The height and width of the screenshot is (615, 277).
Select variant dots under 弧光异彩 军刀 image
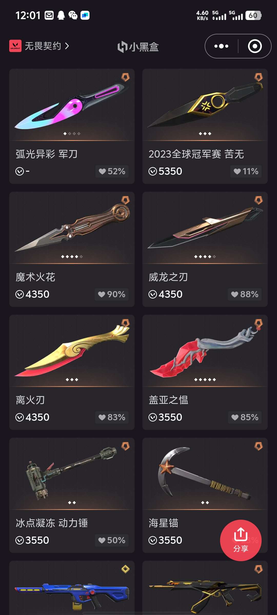pos(72,134)
